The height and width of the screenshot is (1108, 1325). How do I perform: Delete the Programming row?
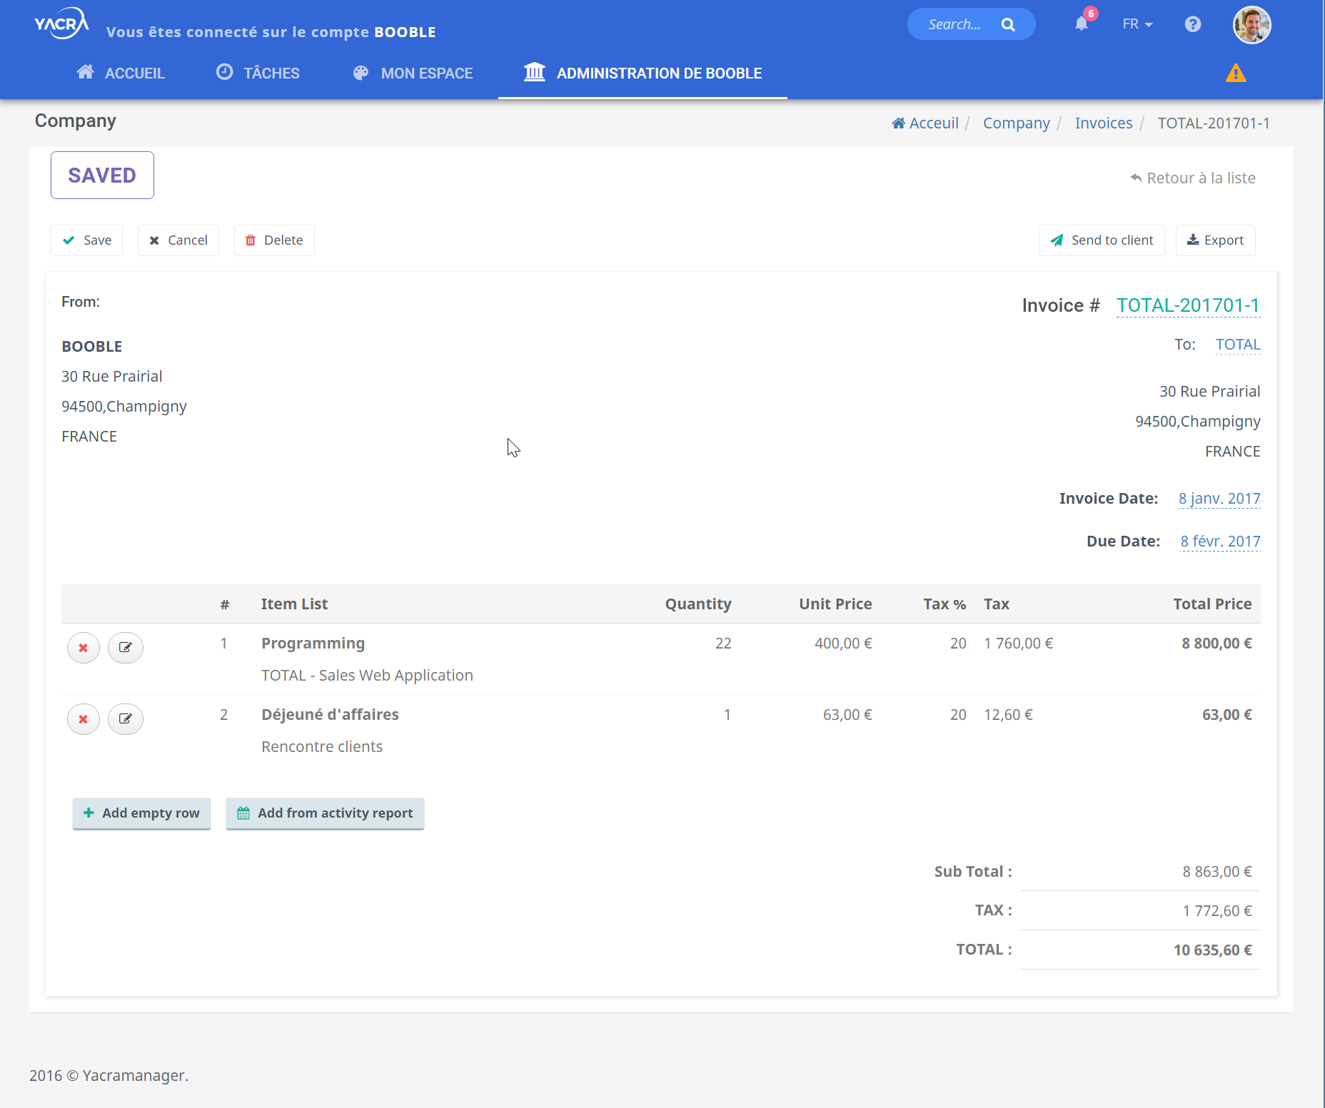[x=84, y=648]
